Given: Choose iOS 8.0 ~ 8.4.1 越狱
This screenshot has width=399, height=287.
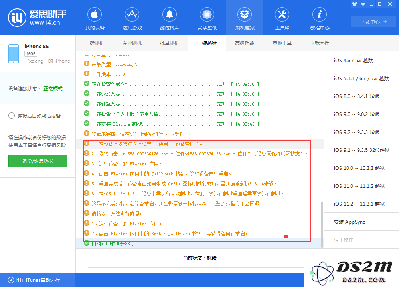Looking at the screenshot, I should tap(361, 96).
